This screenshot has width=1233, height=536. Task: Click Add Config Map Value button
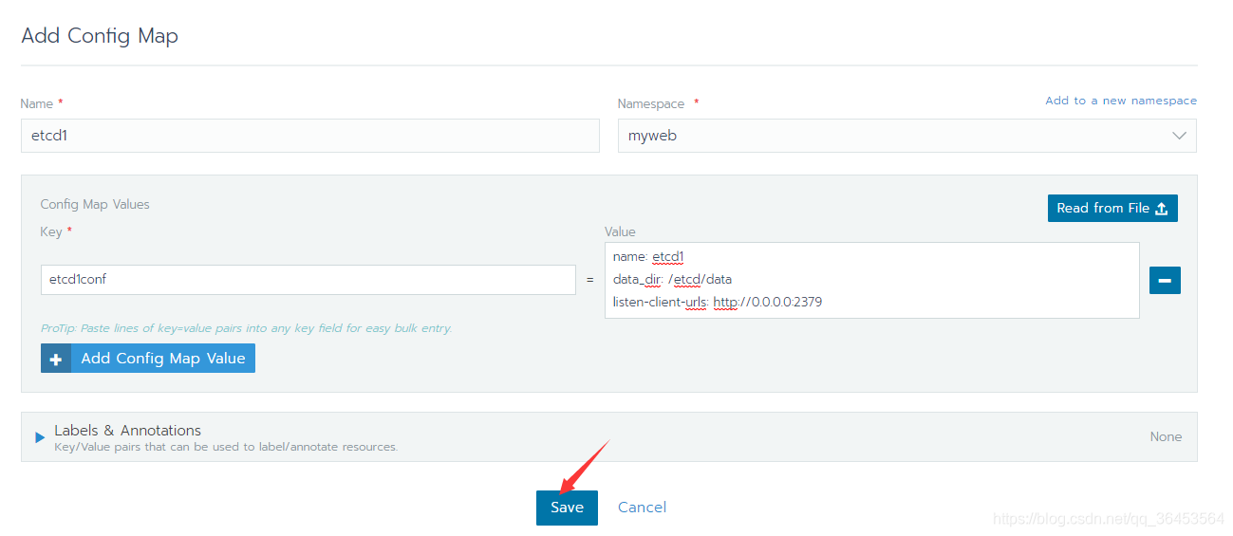point(148,359)
